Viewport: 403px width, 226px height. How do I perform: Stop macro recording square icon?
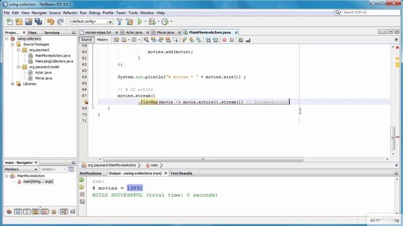coord(232,40)
